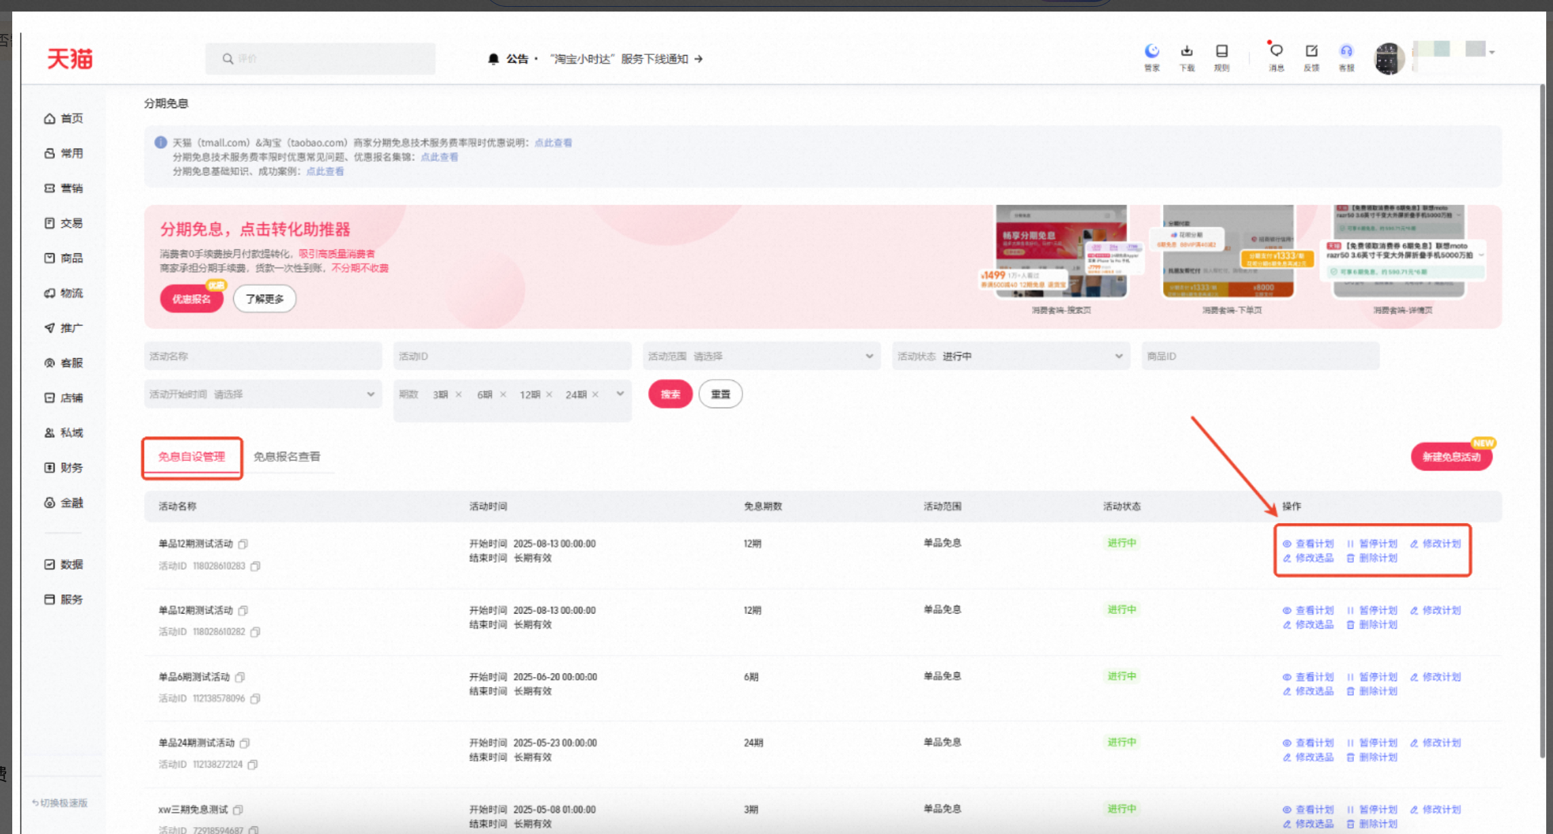Click the 新建免息活动 button
Viewport: 1553px width, 834px height.
(x=1451, y=457)
